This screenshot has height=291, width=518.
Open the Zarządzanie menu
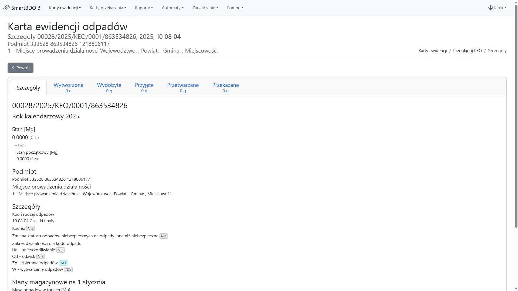click(x=205, y=8)
